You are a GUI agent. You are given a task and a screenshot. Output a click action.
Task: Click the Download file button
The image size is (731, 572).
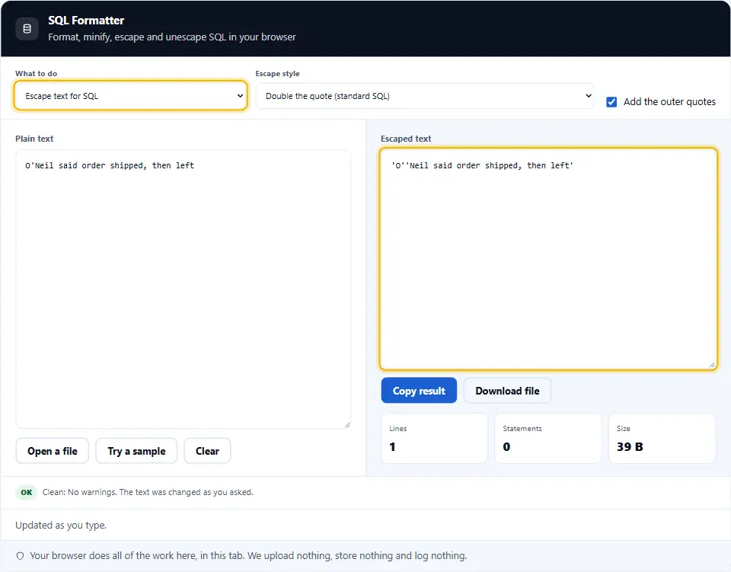tap(507, 391)
